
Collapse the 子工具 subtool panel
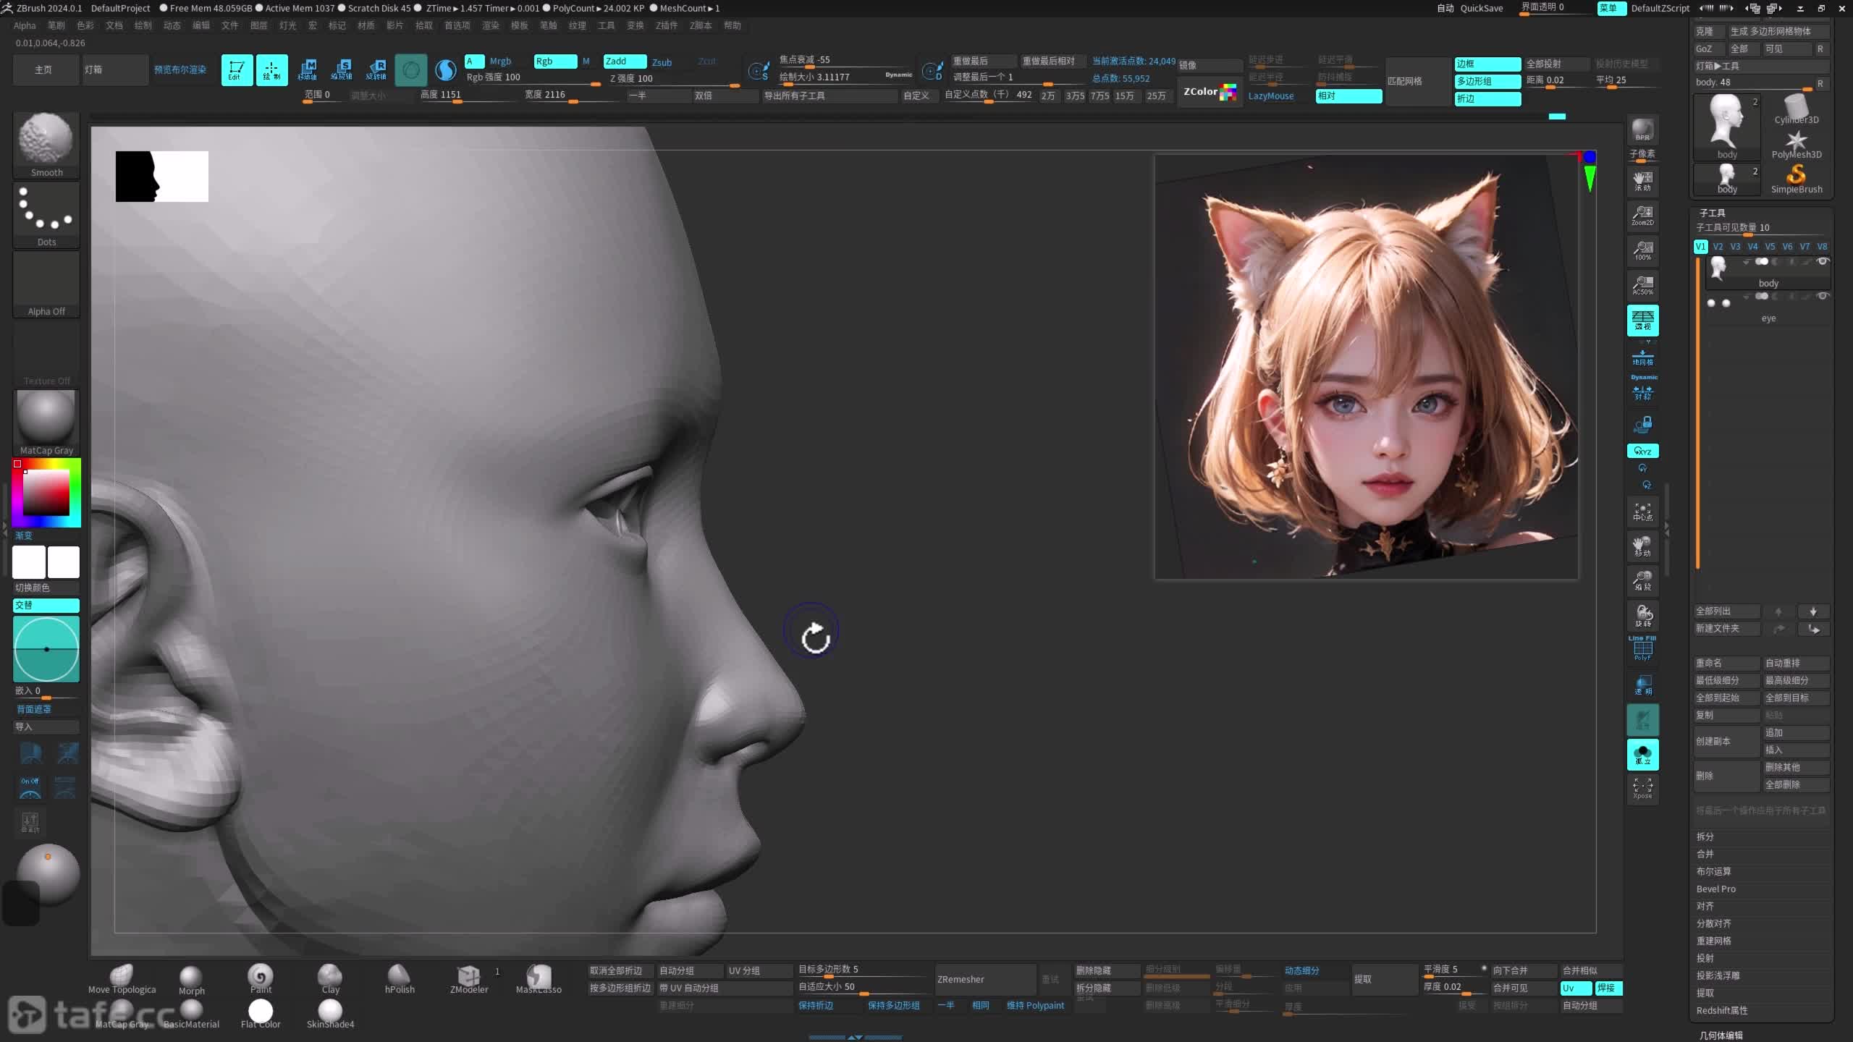coord(1713,213)
